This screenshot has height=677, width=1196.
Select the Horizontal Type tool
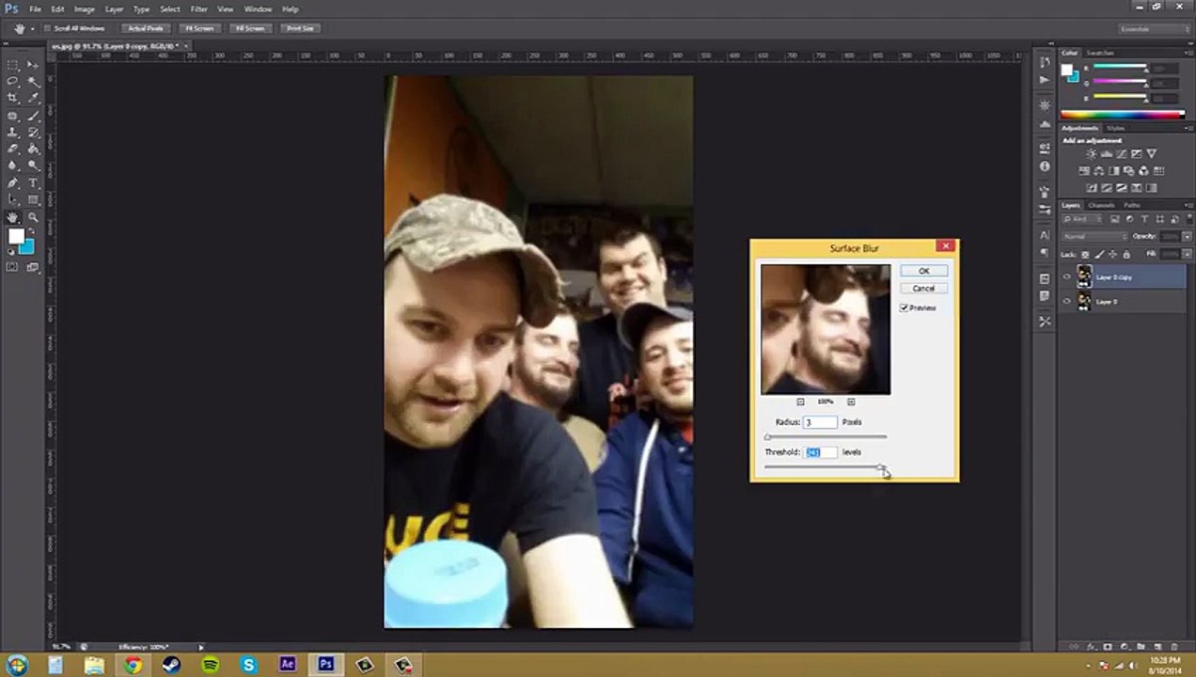[x=33, y=183]
